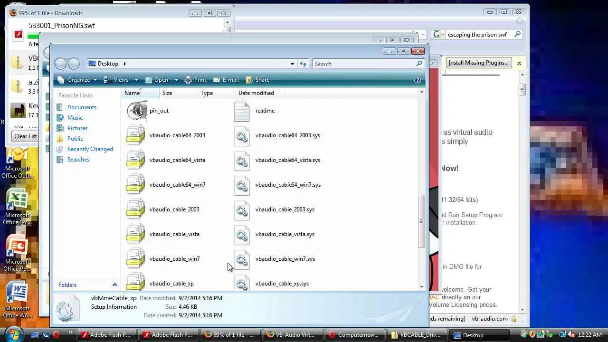Expand the address bar history dropdown
This screenshot has width=608, height=342.
[x=292, y=64]
